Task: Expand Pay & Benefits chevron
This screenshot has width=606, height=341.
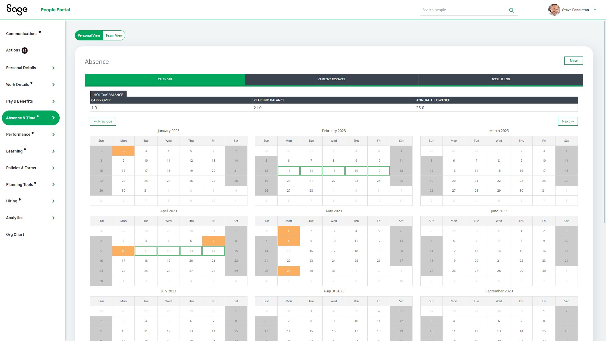Action: click(x=53, y=101)
